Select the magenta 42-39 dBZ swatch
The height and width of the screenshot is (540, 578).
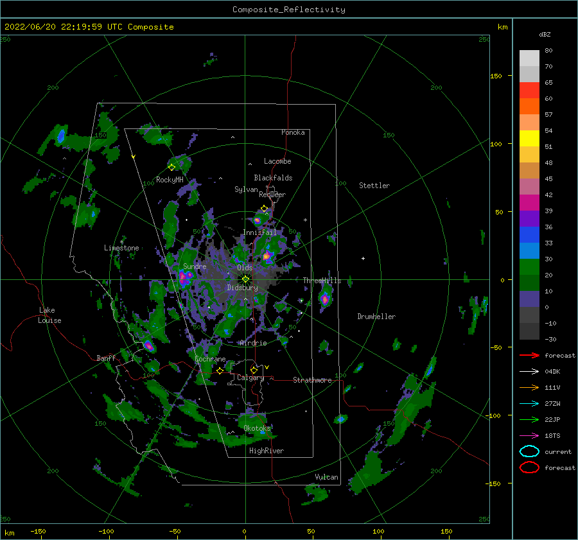coord(529,202)
